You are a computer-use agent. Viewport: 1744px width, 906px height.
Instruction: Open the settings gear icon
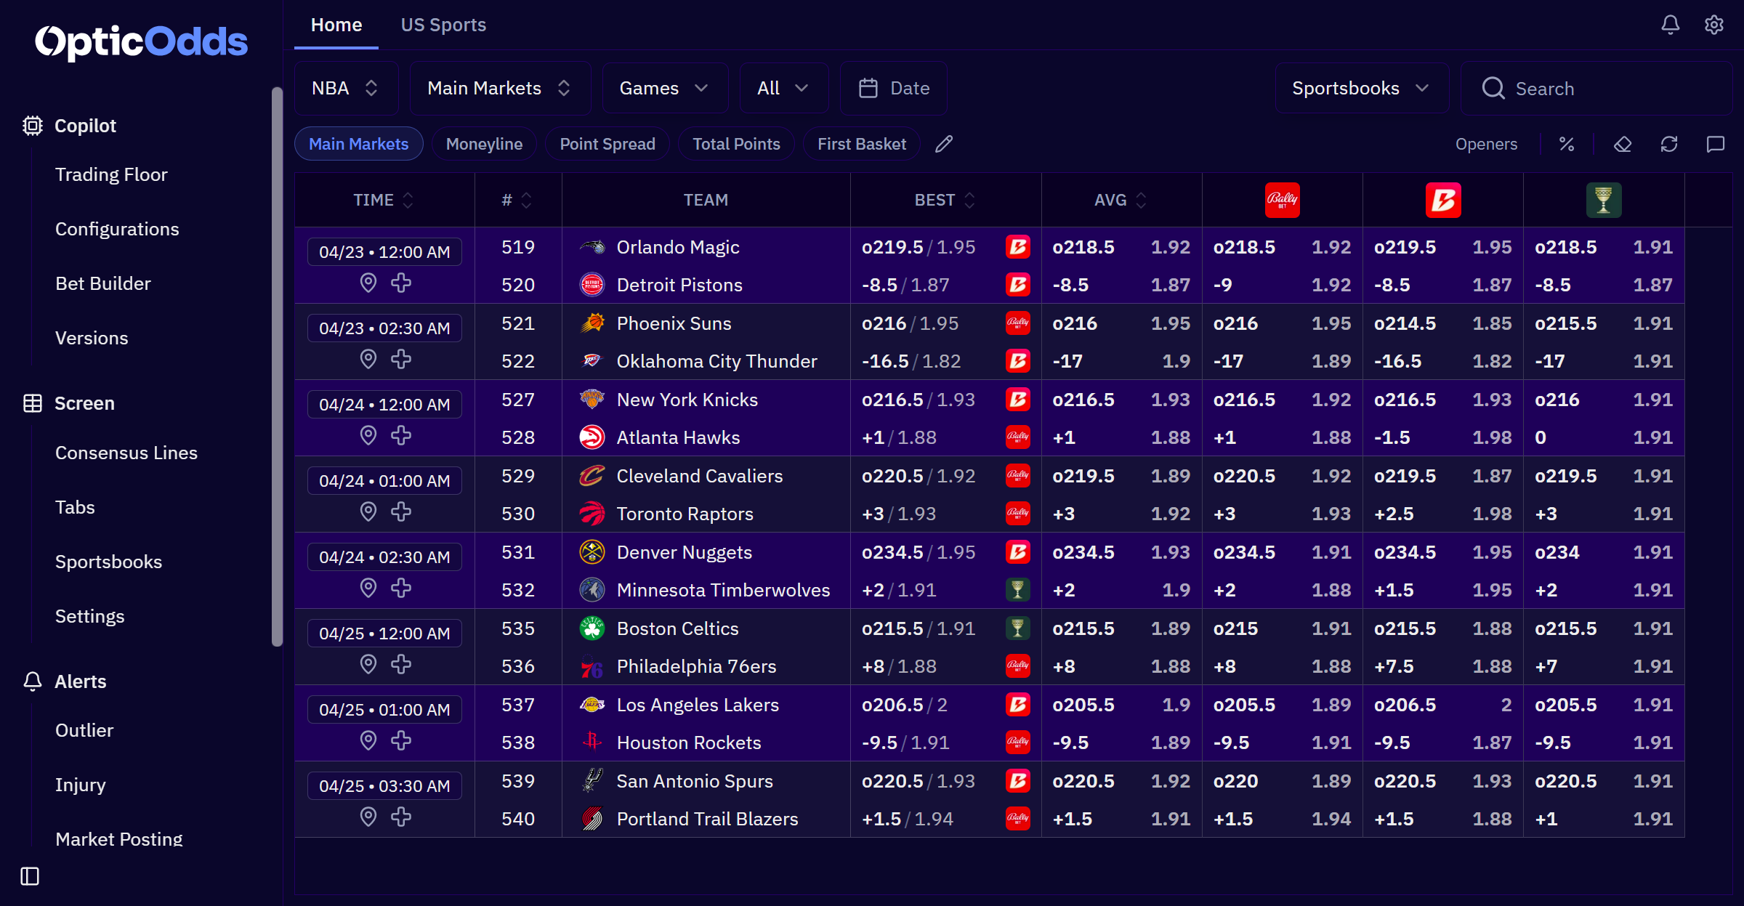click(x=1713, y=25)
